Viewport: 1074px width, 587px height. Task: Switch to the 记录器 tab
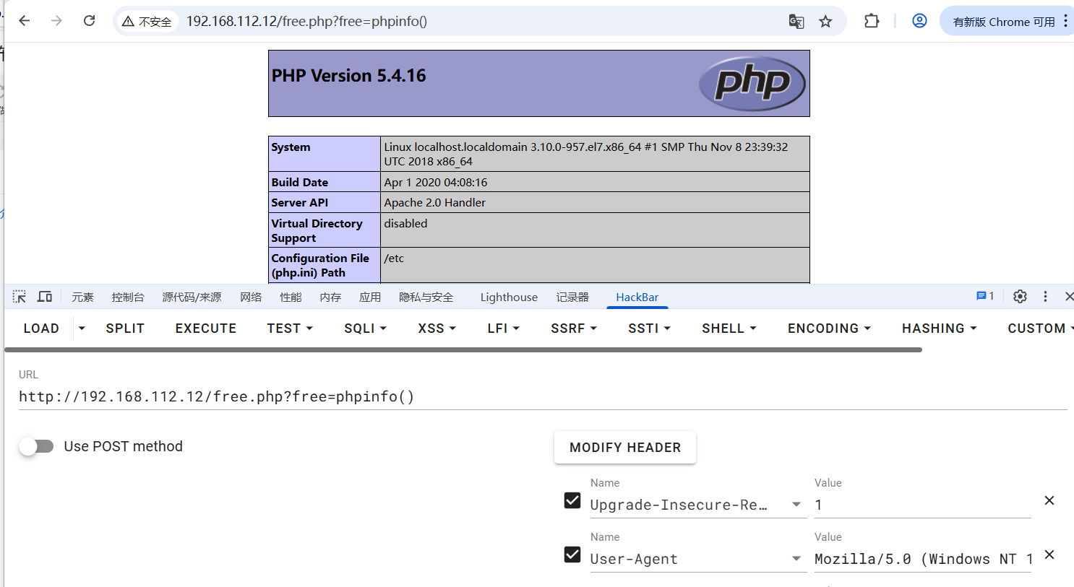pyautogui.click(x=572, y=297)
